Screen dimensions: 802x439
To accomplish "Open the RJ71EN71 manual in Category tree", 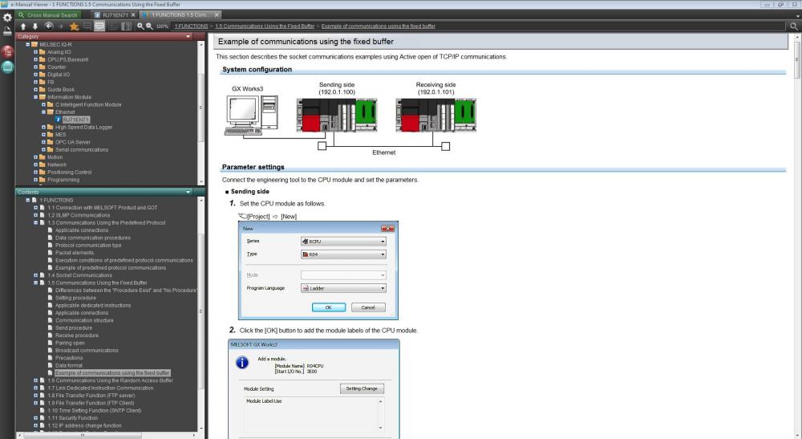I will [x=75, y=120].
